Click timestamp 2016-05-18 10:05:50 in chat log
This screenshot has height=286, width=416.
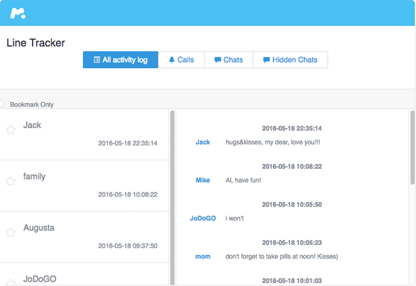tap(292, 205)
